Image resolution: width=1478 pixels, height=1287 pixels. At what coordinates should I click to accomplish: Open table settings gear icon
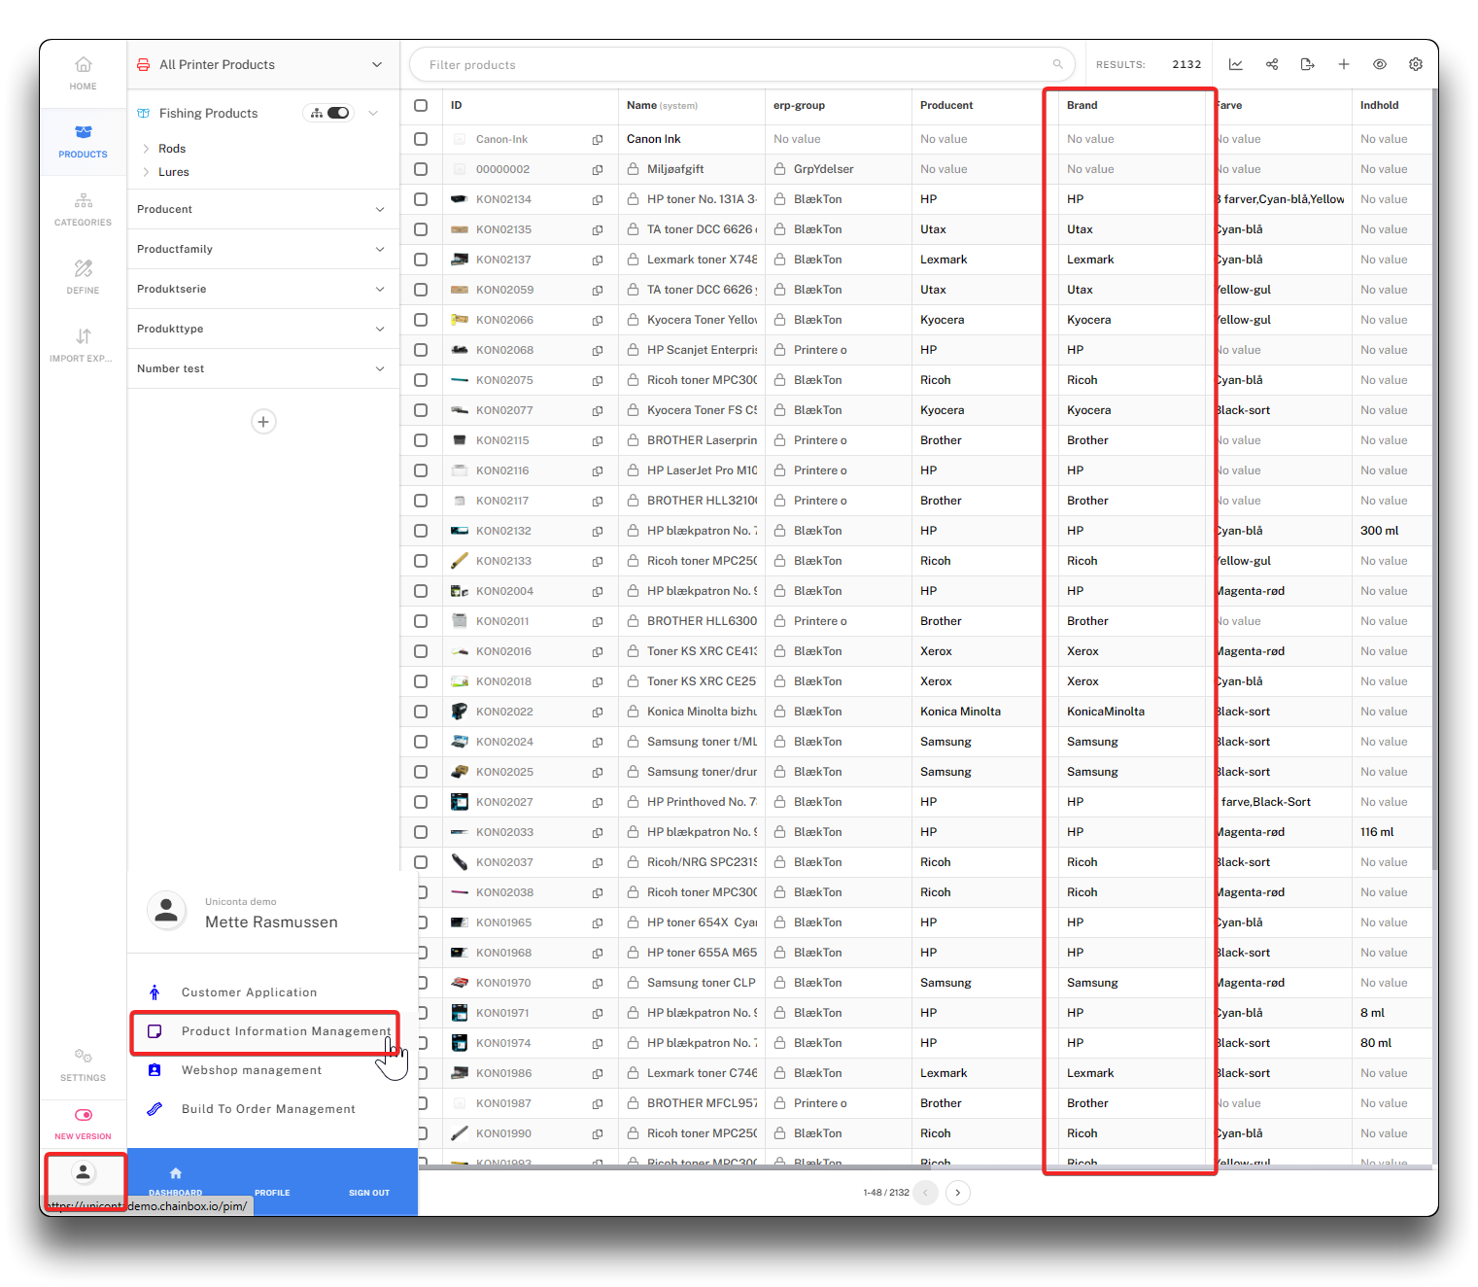[x=1416, y=64]
